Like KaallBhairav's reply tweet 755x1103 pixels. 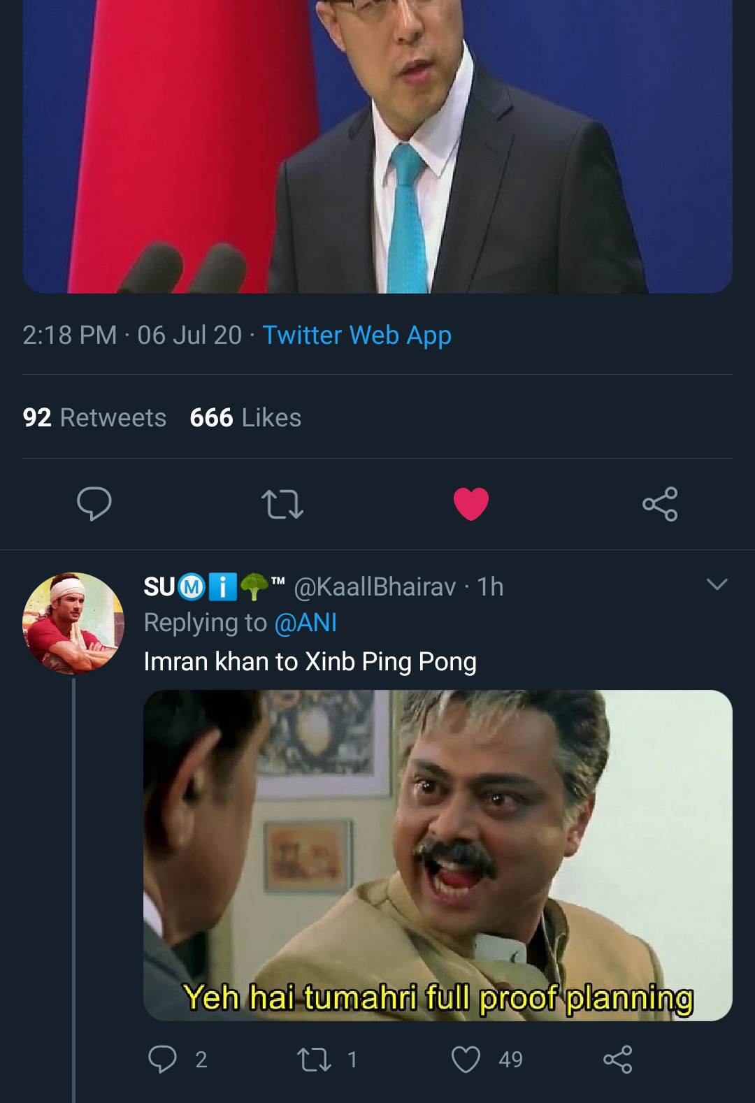pyautogui.click(x=466, y=1059)
